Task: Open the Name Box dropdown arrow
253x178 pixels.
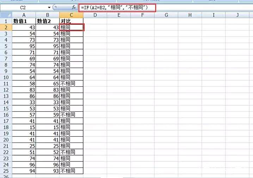Action: pyautogui.click(x=49, y=7)
